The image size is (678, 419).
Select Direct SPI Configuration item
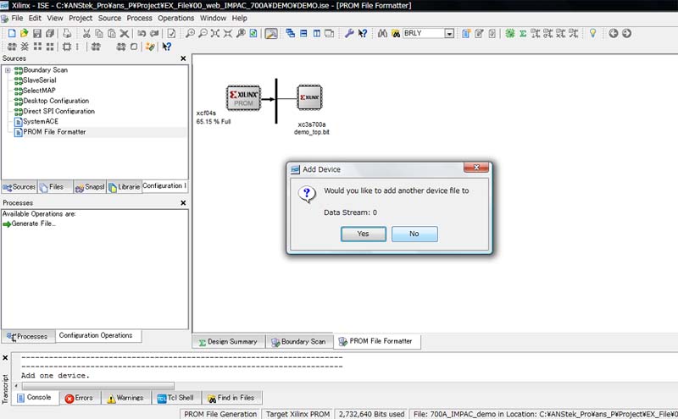[x=58, y=112]
